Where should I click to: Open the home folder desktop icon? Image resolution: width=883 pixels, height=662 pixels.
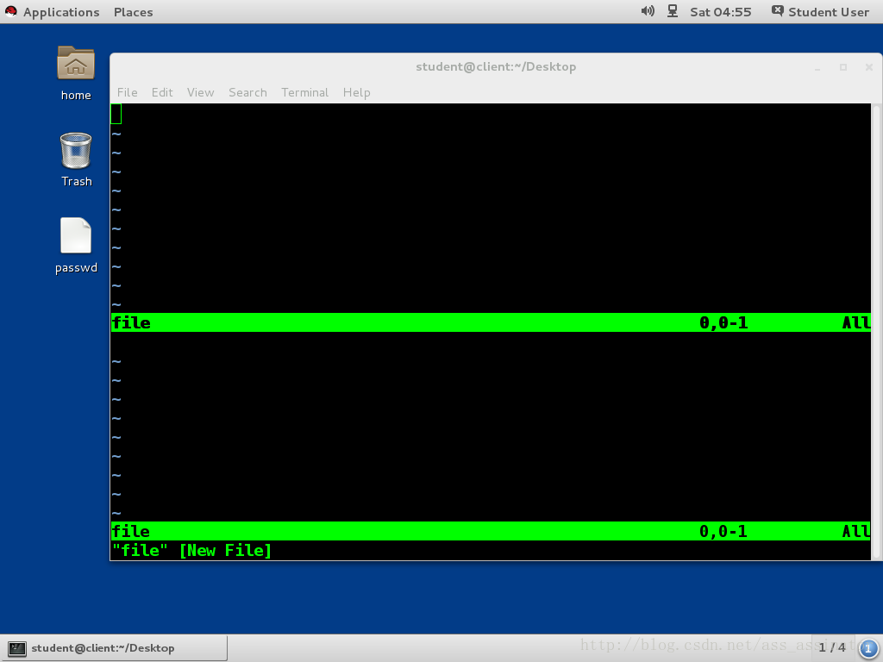click(76, 64)
